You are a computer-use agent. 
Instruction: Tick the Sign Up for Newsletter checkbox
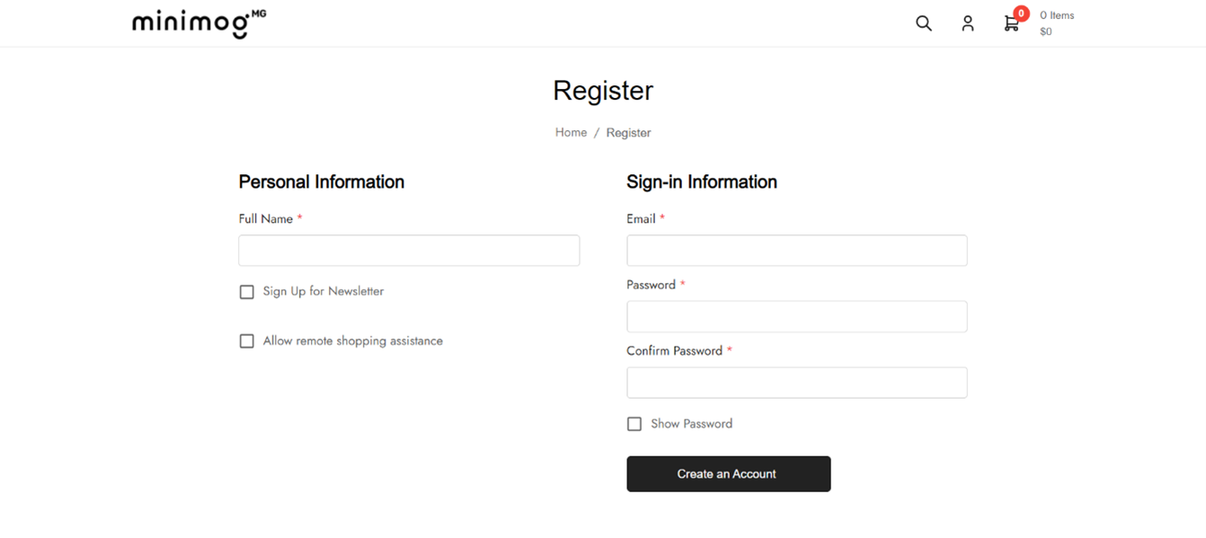[247, 292]
